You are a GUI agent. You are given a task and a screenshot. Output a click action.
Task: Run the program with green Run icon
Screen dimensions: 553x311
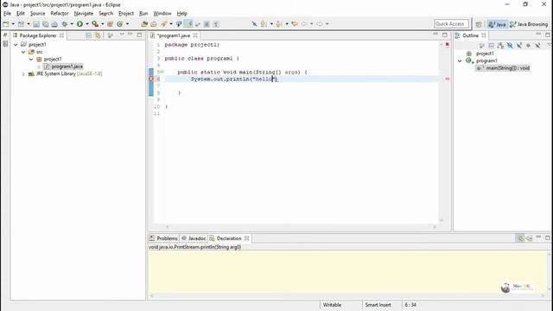click(79, 24)
